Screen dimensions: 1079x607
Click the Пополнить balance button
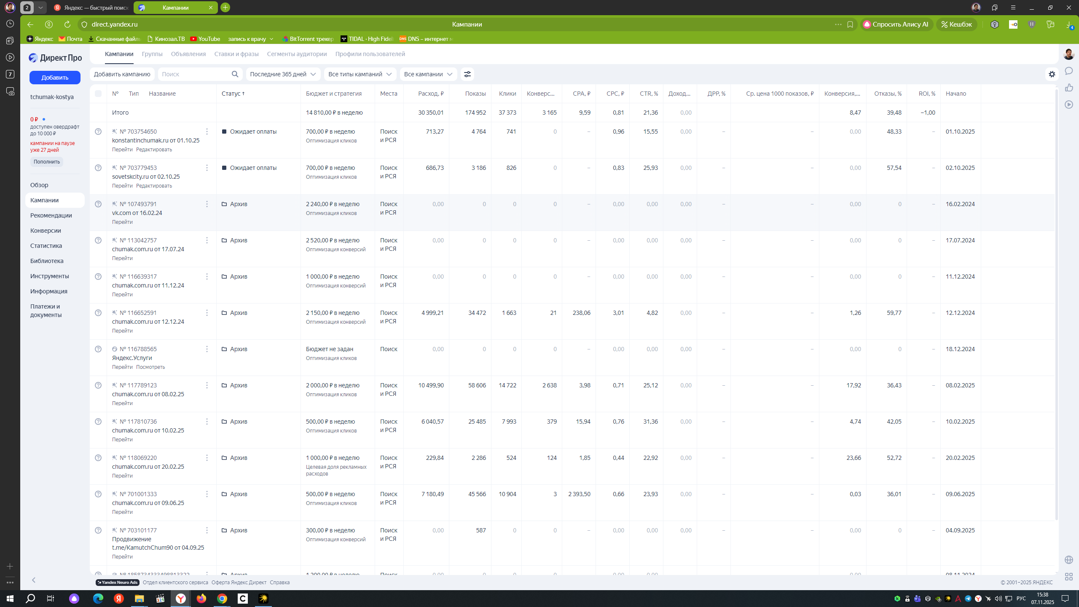coord(47,162)
